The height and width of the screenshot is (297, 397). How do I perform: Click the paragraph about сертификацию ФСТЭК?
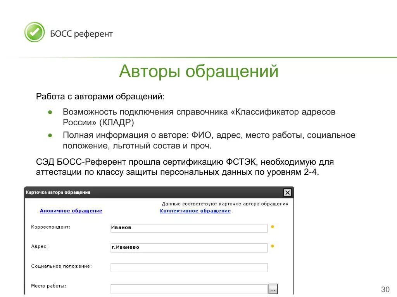(x=185, y=167)
